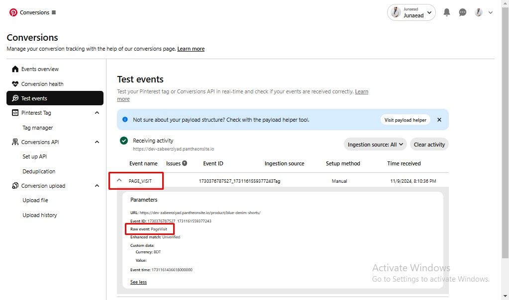Click the scrollbar down arrow
509x300 pixels.
pos(505,296)
